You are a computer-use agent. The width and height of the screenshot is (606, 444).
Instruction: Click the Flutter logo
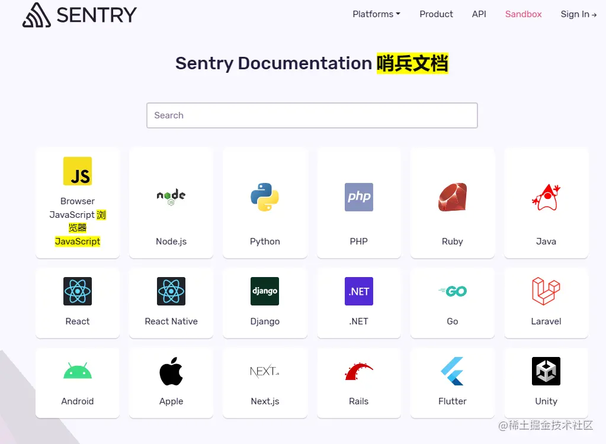click(452, 371)
